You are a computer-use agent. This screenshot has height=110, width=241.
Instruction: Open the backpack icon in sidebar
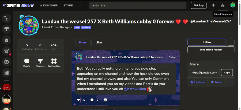tap(6, 40)
